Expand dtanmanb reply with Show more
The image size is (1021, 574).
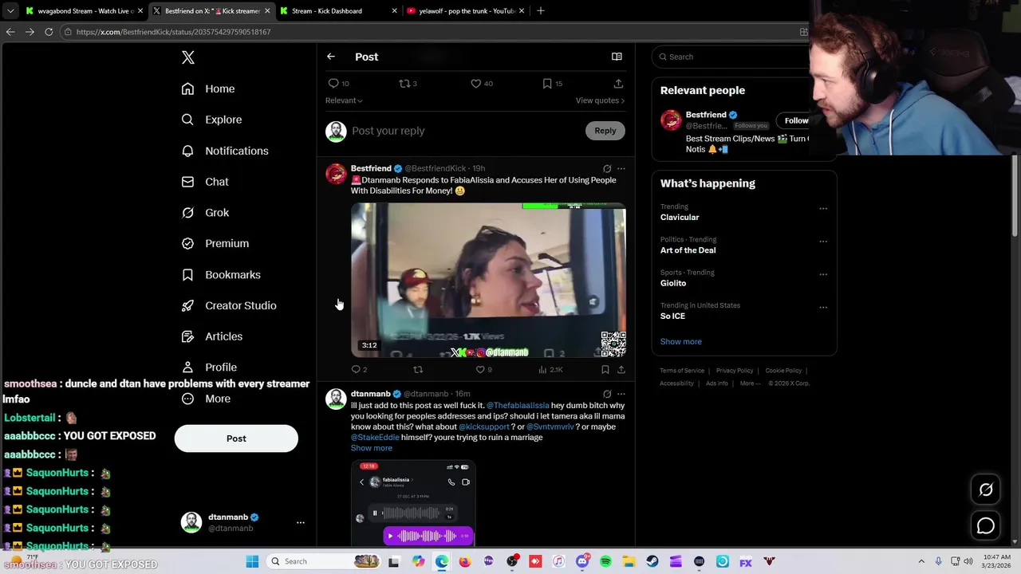tap(372, 448)
